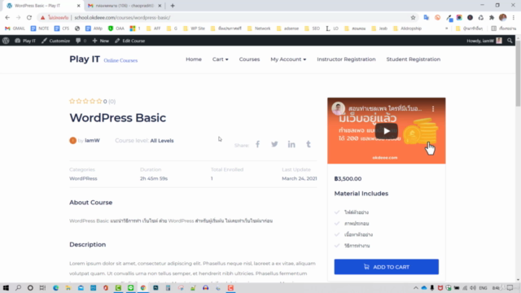Play the course preview video
521x293 pixels.
click(x=387, y=131)
